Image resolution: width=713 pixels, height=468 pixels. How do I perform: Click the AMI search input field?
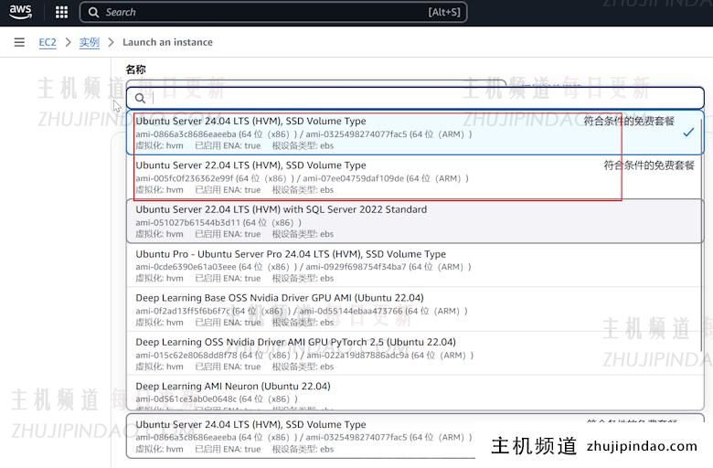pos(415,98)
